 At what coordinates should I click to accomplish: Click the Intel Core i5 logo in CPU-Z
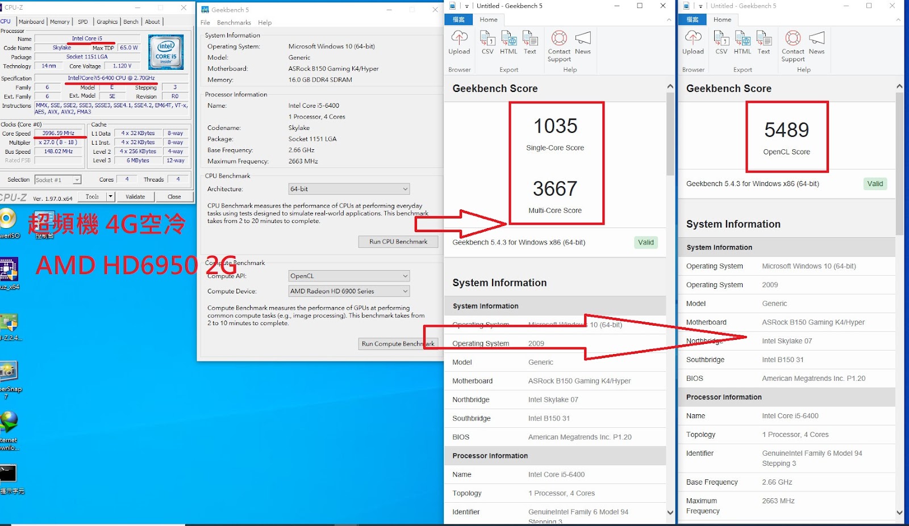pyautogui.click(x=166, y=52)
